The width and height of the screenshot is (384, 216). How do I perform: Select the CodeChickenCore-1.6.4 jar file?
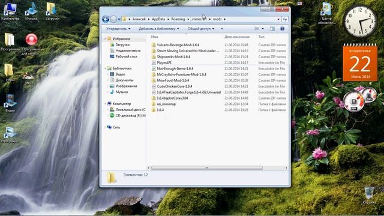[175, 86]
